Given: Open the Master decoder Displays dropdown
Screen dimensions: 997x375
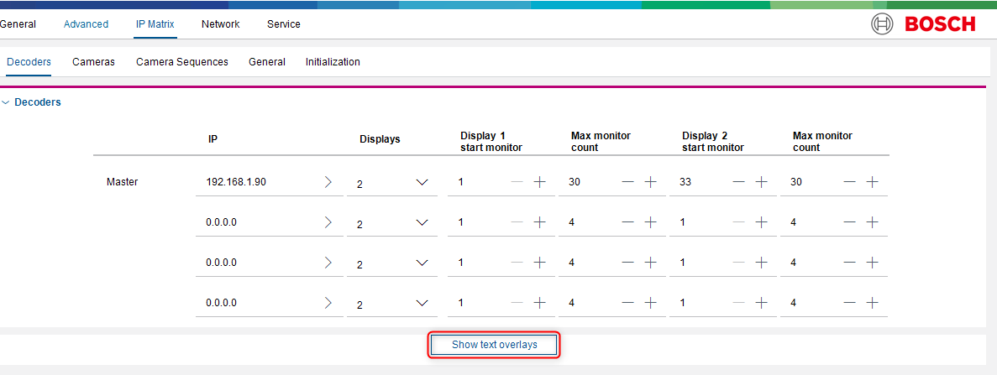Looking at the screenshot, I should tap(422, 182).
